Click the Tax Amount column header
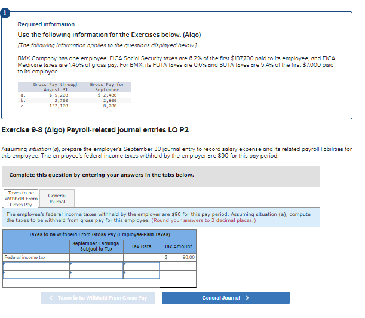Image resolution: width=365 pixels, height=318 pixels. [178, 246]
